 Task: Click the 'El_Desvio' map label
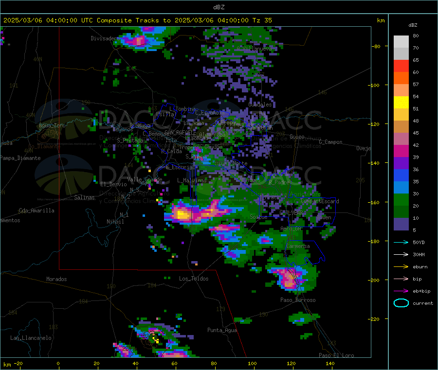click(113, 184)
